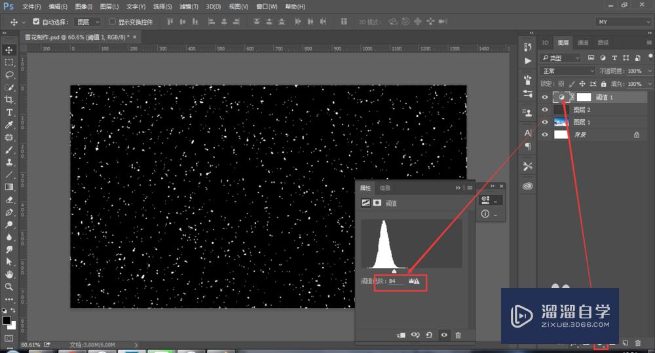This screenshot has height=353, width=655.
Task: Select the 图层 2 layer row
Action: 593,110
